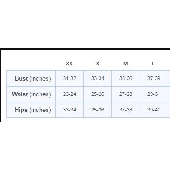
Task: Click the L hips cell 39-41
Action: point(154,110)
